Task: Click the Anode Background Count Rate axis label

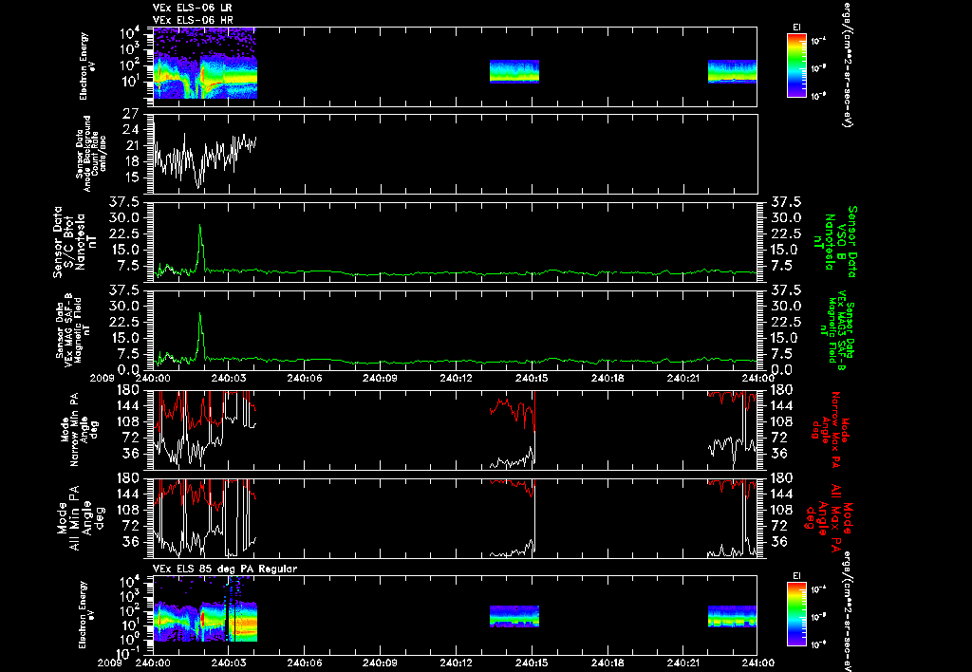Action: (91, 154)
